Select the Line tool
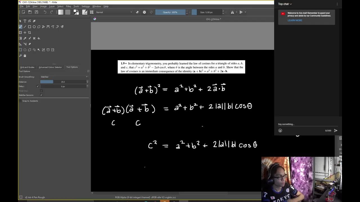Viewport: 360px width, 202px height. tap(25, 27)
